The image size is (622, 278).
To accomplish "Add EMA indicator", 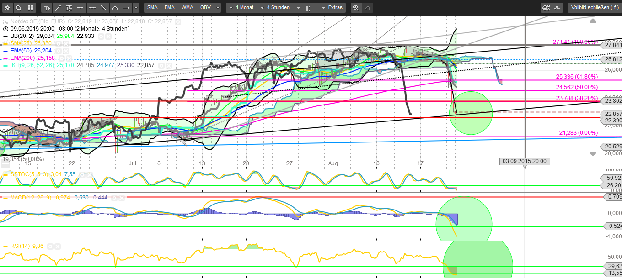I will (170, 8).
